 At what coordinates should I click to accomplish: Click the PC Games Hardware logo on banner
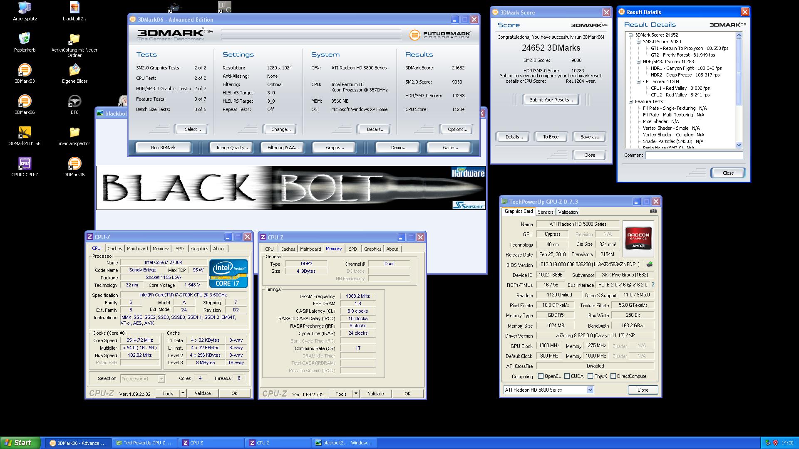(468, 172)
